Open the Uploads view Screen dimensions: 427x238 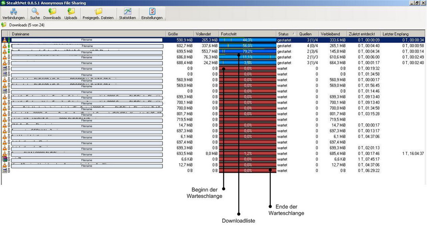click(71, 13)
